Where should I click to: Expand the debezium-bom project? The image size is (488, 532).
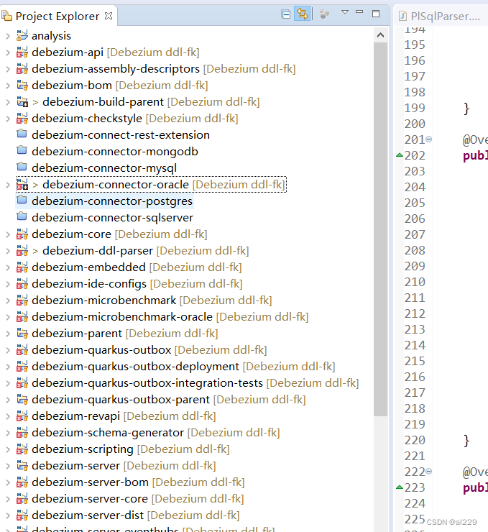pyautogui.click(x=8, y=86)
